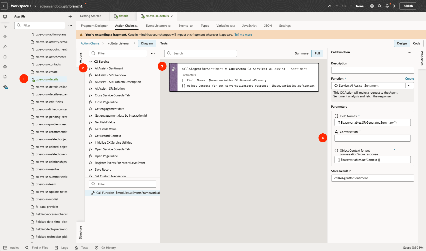Click the back arrow beside Workspace 1
The image size is (426, 251).
click(x=4, y=6)
